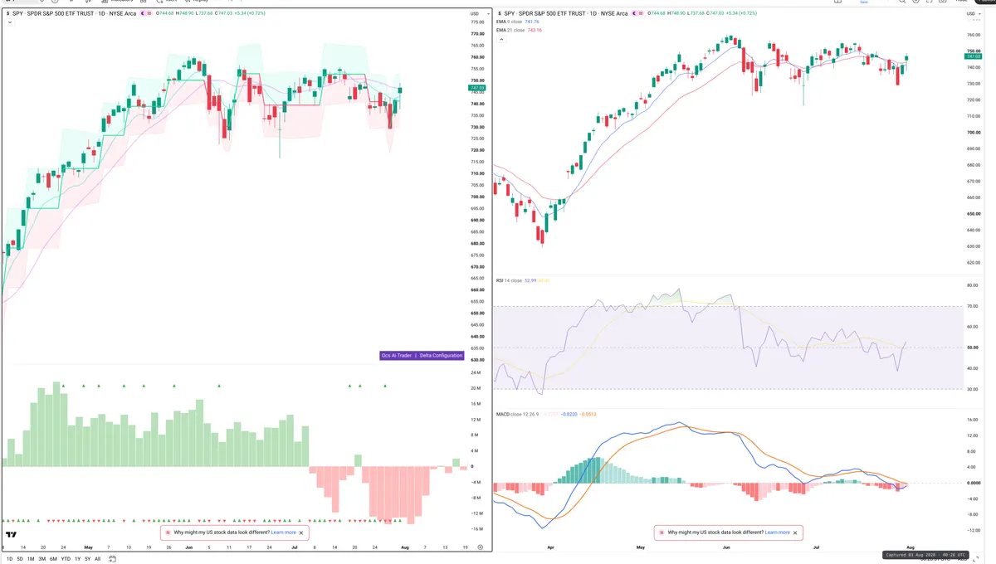This screenshot has width=996, height=564.
Task: Click the 16.00 label on MACD axis
Action: pyautogui.click(x=973, y=420)
